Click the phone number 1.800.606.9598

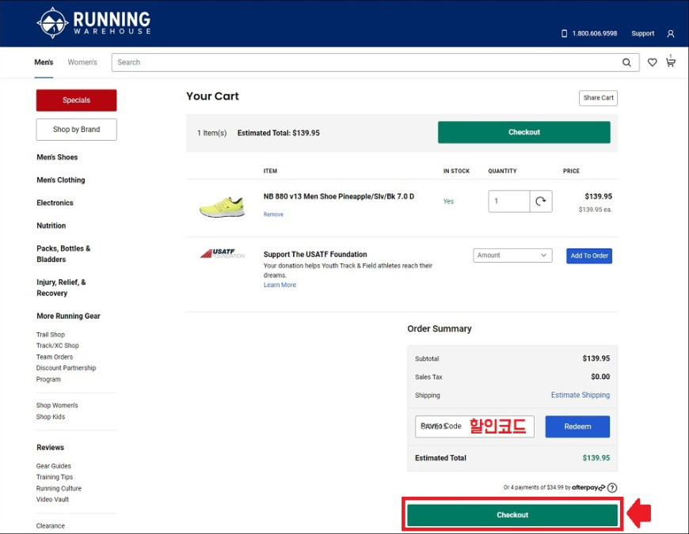[595, 33]
